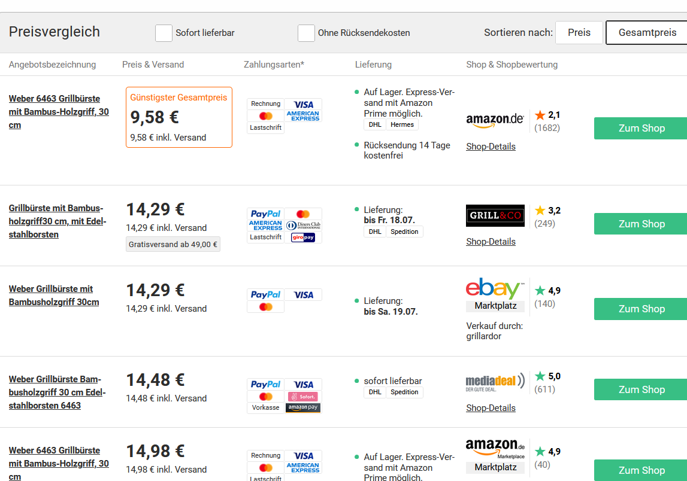
Task: Click the orange star rating 2,1
Action: (547, 115)
